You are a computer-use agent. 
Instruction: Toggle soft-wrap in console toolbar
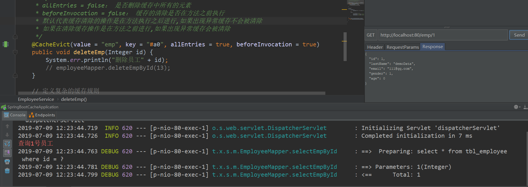pyautogui.click(x=7, y=143)
